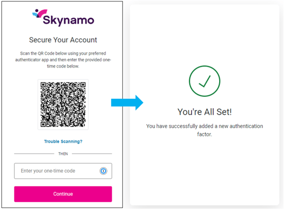The width and height of the screenshot is (285, 211).
Task: Click the QR code's top-left corner square
Action: 46,87
